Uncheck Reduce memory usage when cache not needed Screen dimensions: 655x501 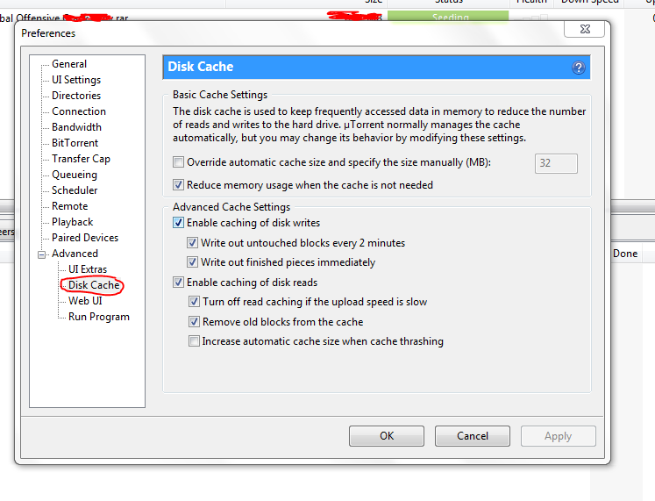click(x=179, y=185)
